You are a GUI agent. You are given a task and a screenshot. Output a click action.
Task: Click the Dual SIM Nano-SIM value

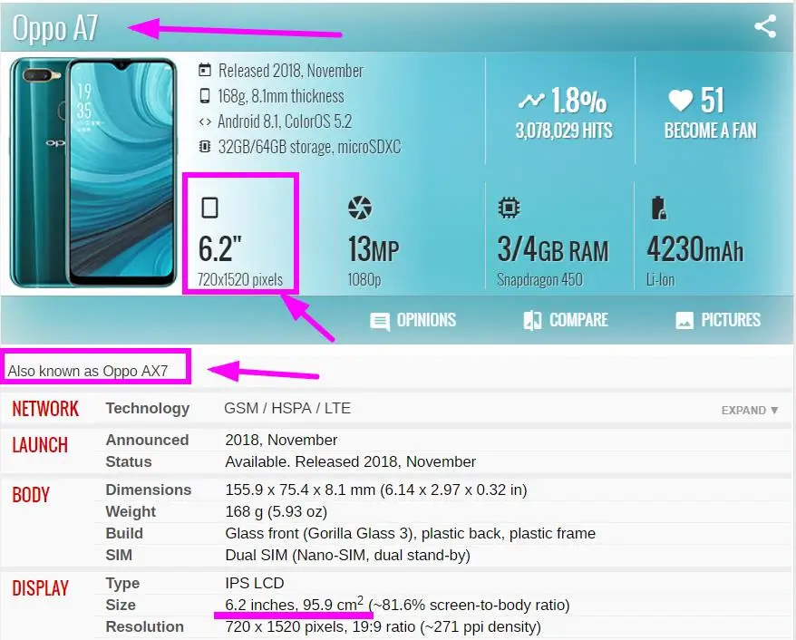point(348,555)
